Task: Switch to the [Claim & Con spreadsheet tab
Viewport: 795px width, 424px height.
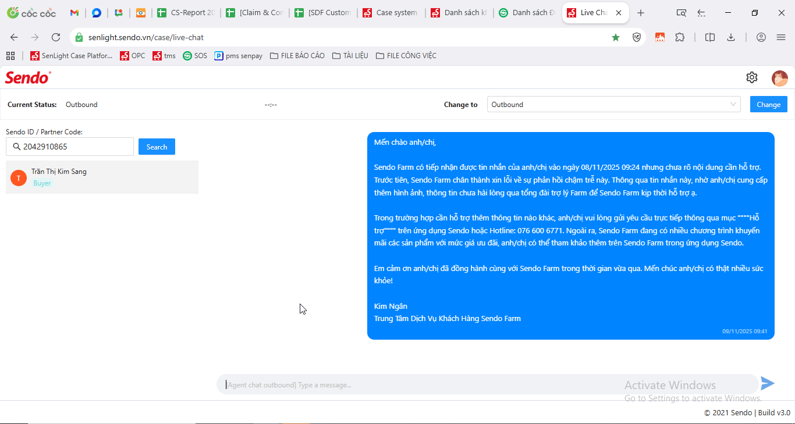Action: click(x=255, y=13)
